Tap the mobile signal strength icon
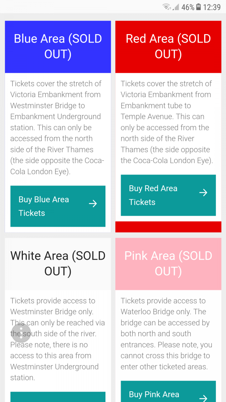The height and width of the screenshot is (402, 226). (x=176, y=7)
